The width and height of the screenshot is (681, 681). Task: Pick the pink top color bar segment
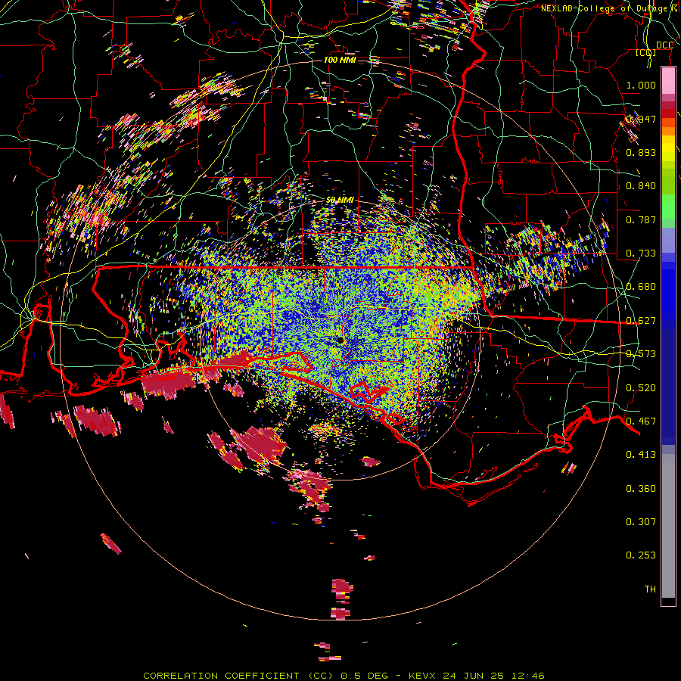[668, 81]
